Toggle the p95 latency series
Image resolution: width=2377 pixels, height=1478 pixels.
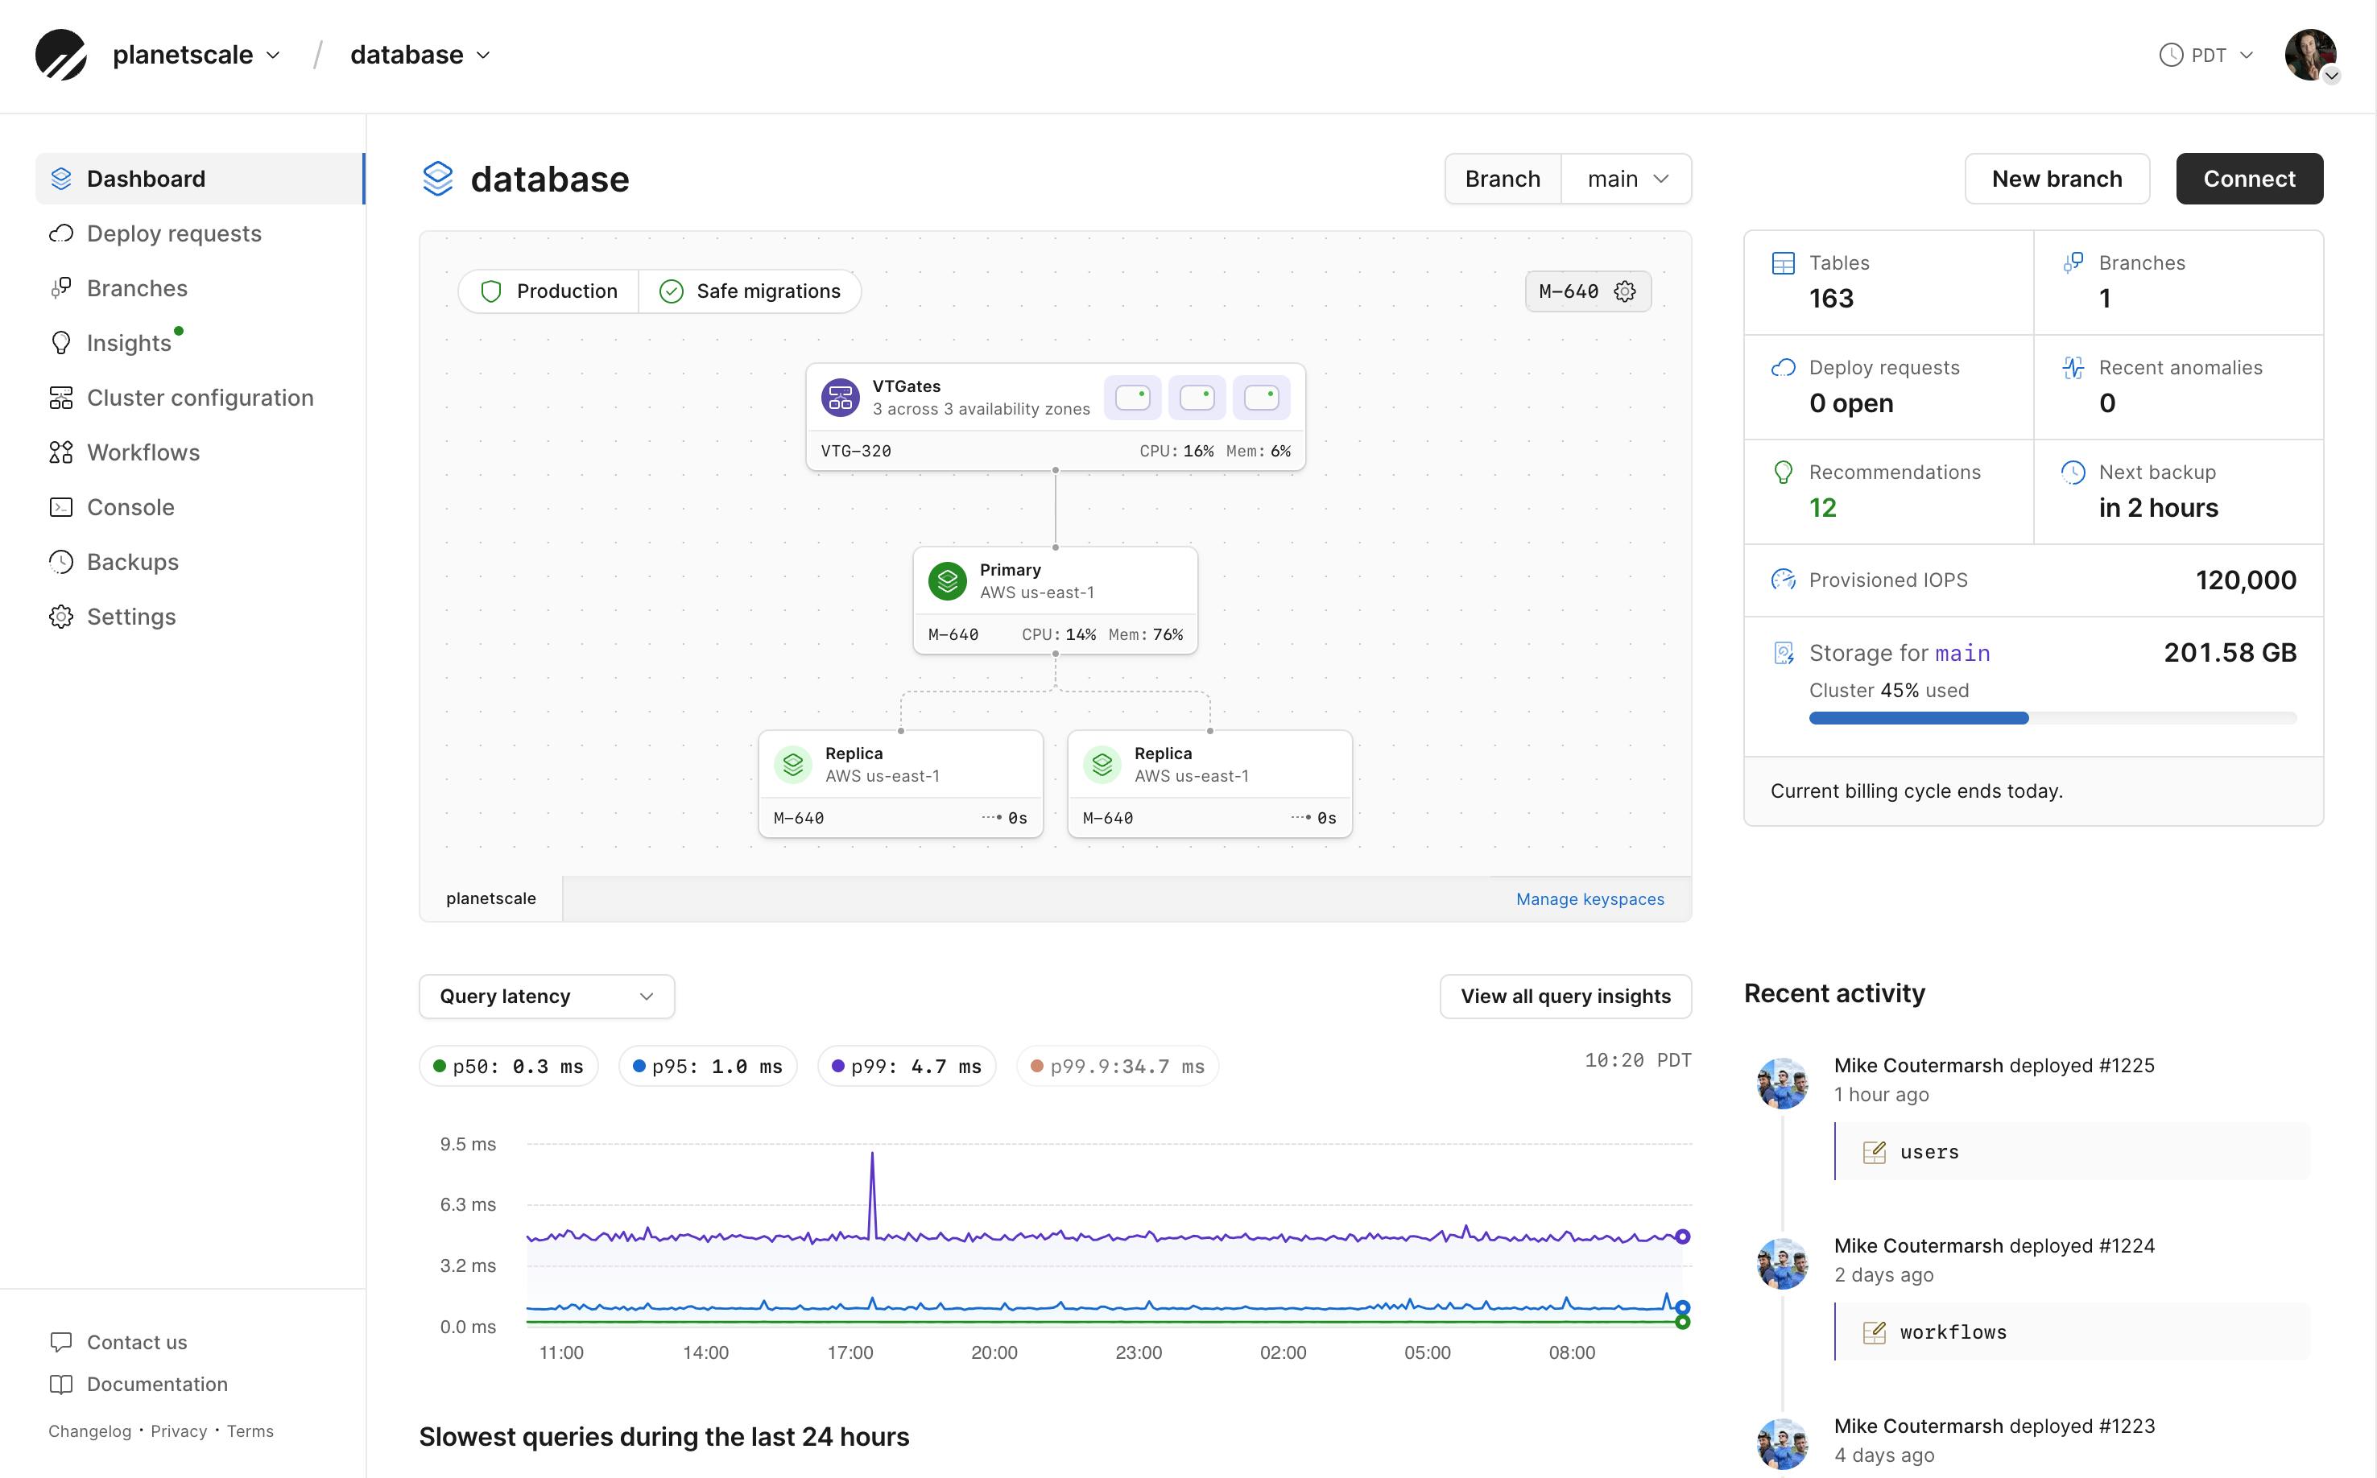(x=708, y=1067)
